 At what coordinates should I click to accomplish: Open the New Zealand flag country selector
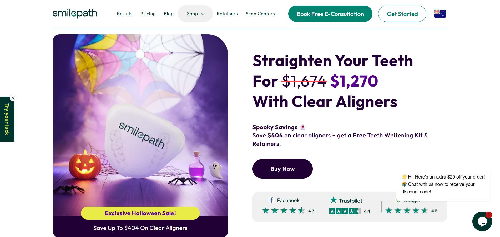(x=440, y=14)
